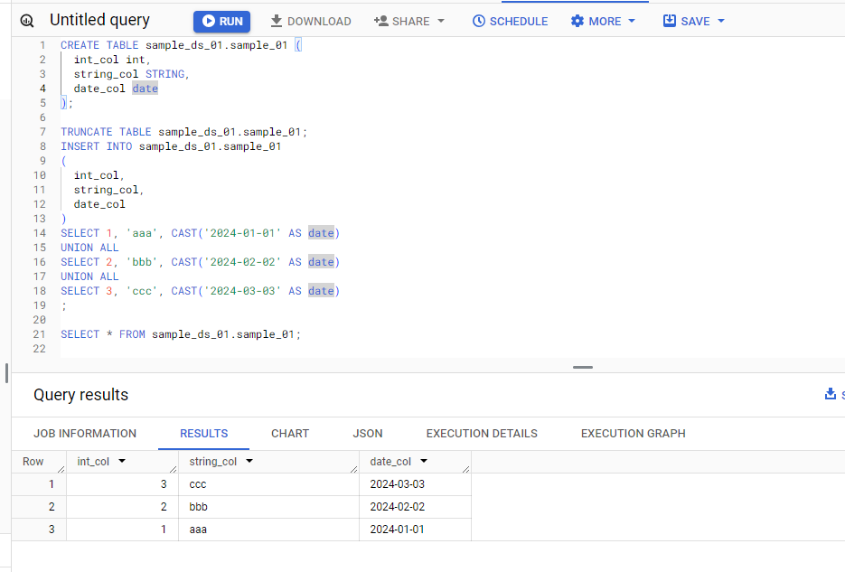Screen dimensions: 845x572
Task: Open the CHART tab
Action: pyautogui.click(x=290, y=434)
